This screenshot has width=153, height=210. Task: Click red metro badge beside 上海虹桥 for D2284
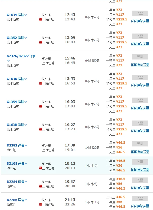click(41, 186)
